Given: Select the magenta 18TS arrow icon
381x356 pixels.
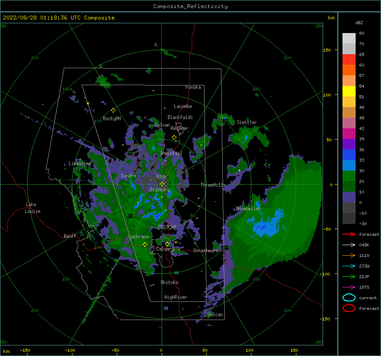Looking at the screenshot, I should (349, 287).
